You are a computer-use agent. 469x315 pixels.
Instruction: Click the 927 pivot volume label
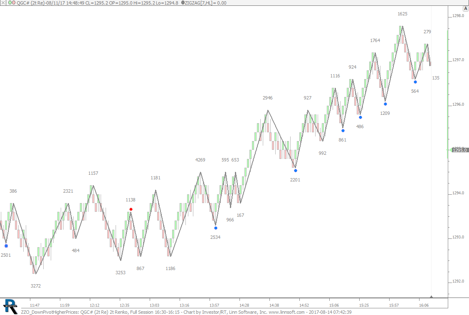[308, 98]
